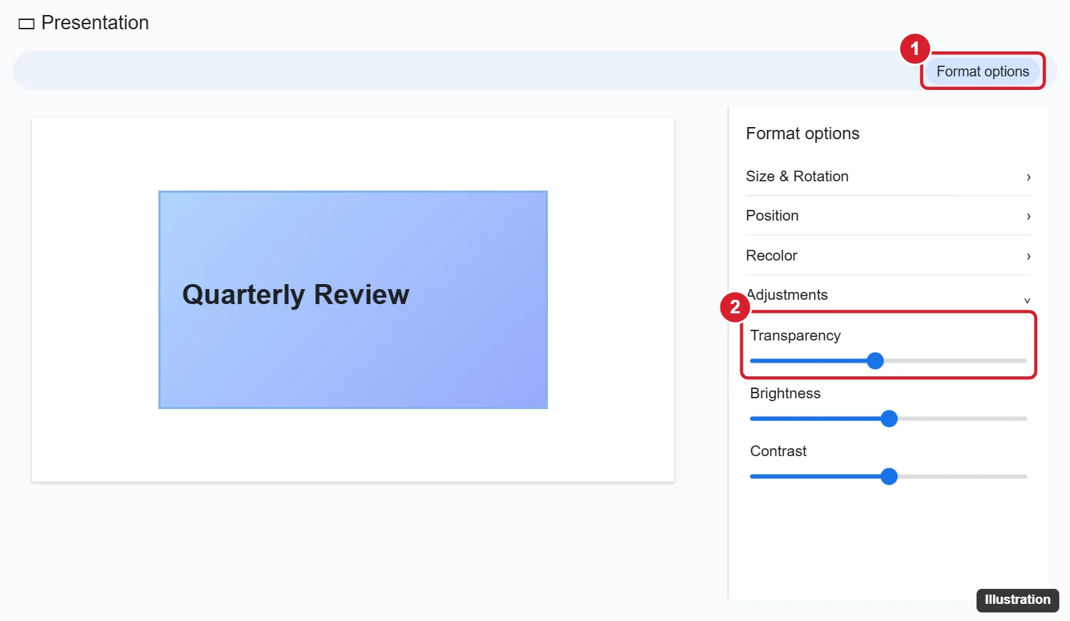Viewport: 1070px width, 621px height.
Task: Click the Contrast label
Action: (x=778, y=451)
